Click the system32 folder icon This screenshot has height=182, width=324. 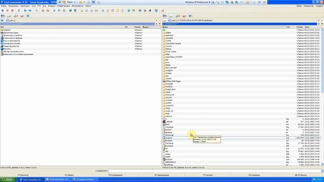tap(164, 106)
